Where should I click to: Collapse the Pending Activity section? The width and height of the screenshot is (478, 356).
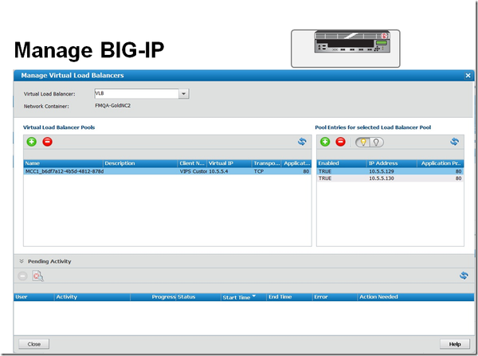click(x=22, y=261)
